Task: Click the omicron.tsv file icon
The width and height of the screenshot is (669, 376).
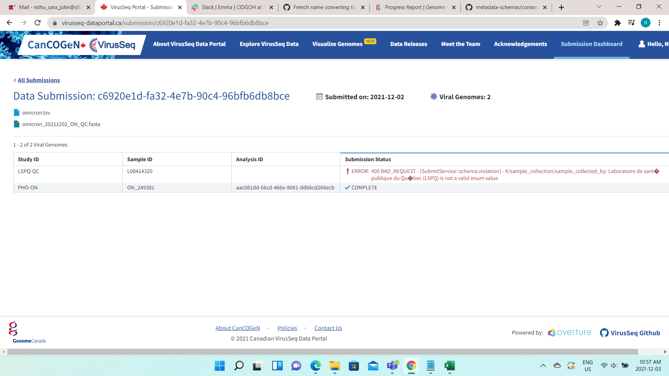Action: click(x=16, y=112)
